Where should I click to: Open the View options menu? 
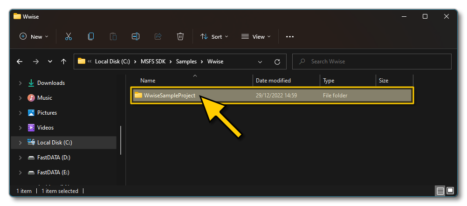(x=254, y=36)
